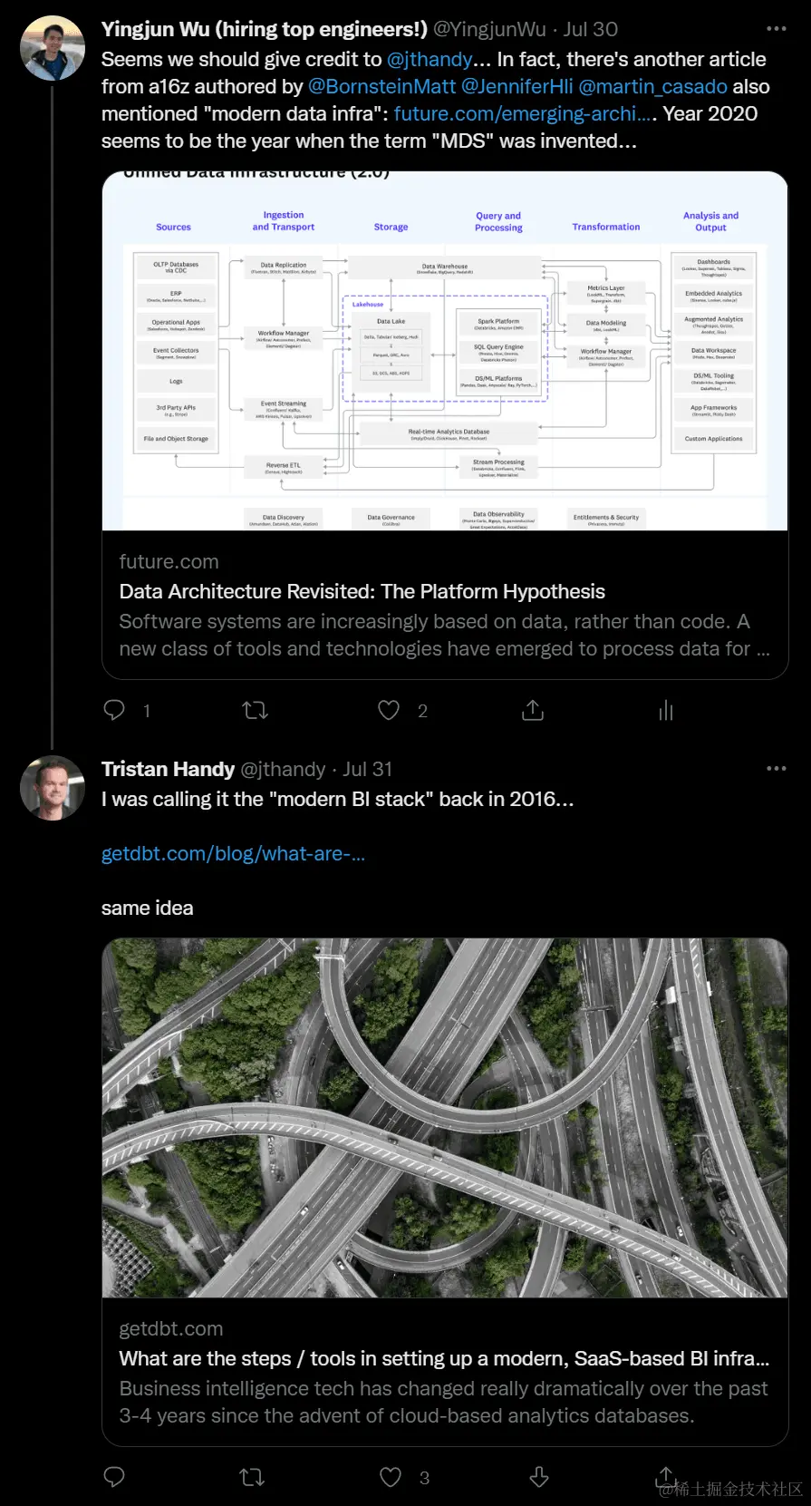
Task: Download icon under Tristan Handy's tweet
Action: pos(539,1477)
